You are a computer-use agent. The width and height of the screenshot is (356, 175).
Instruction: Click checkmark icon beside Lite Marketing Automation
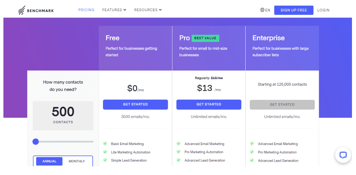pos(105,152)
